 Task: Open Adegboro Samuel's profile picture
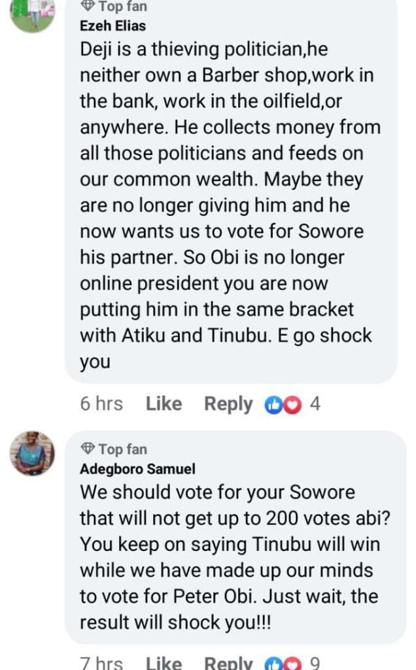pos(31,453)
